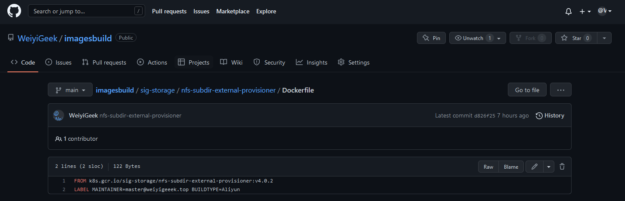Image resolution: width=625 pixels, height=201 pixels.
Task: Click the disabled Fork button
Action: click(530, 38)
